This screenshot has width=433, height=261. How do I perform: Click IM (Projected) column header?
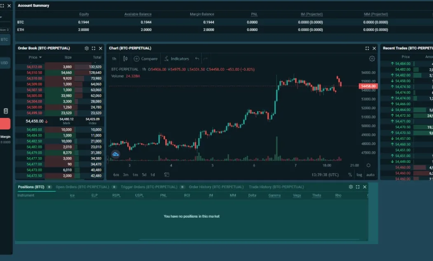(x=311, y=14)
